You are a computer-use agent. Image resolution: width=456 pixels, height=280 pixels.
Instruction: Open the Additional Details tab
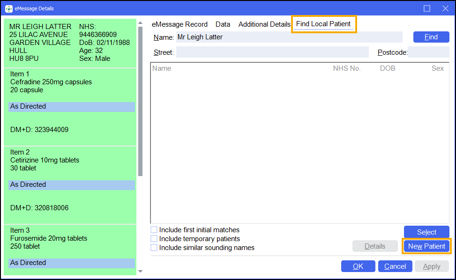click(x=264, y=24)
